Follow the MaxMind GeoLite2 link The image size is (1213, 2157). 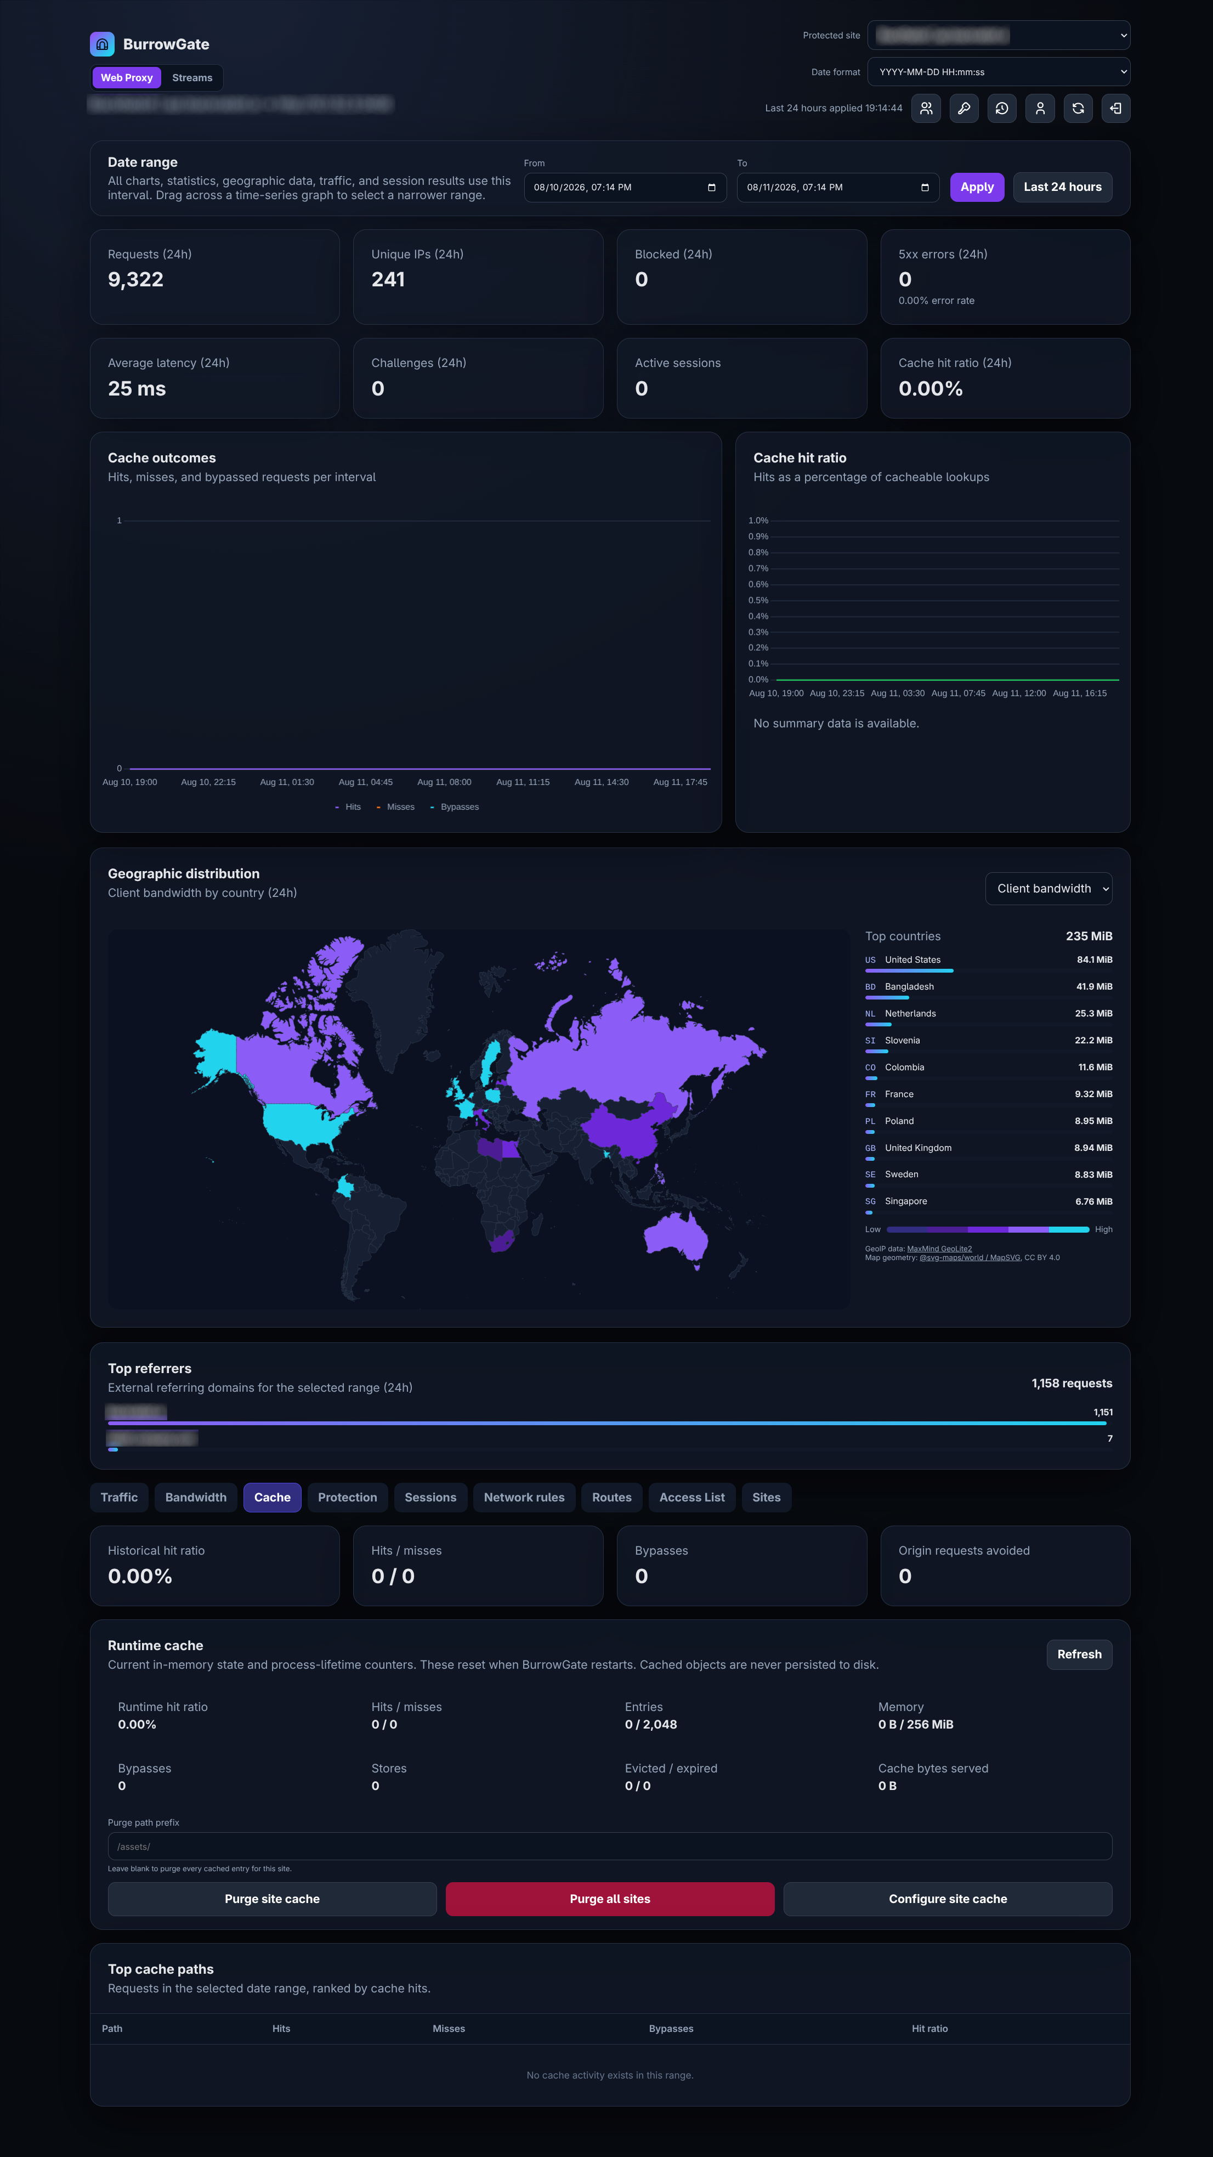939,1249
